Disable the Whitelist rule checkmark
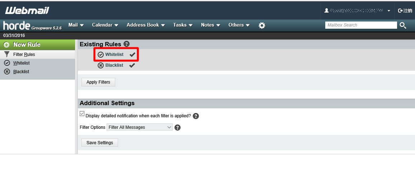415x174 pixels. [132, 55]
